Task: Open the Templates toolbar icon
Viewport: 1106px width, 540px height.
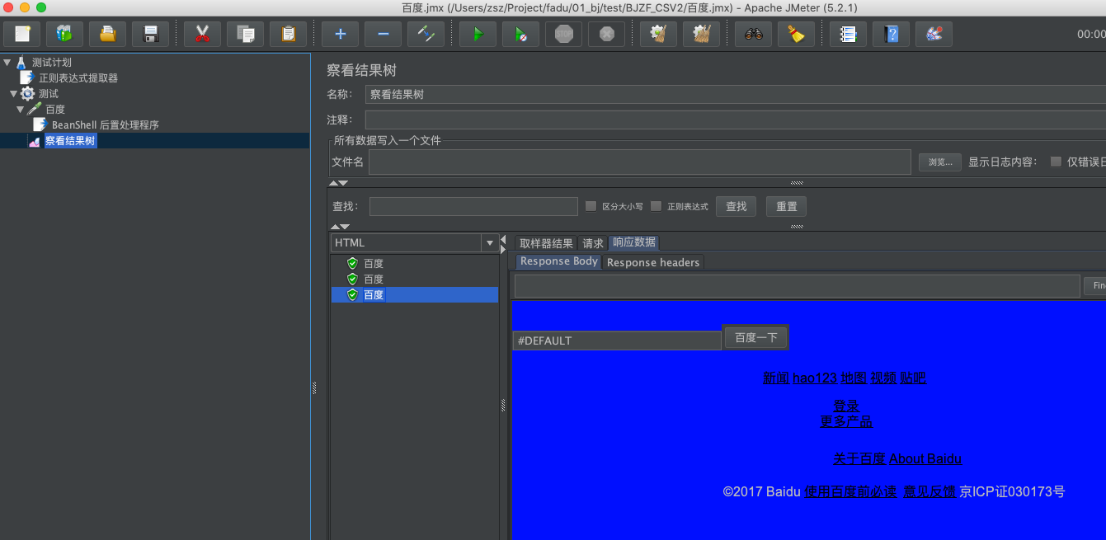Action: point(64,34)
